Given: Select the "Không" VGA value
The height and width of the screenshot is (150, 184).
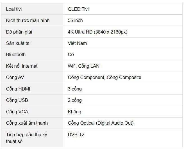Looking at the screenshot, I should click(74, 112).
